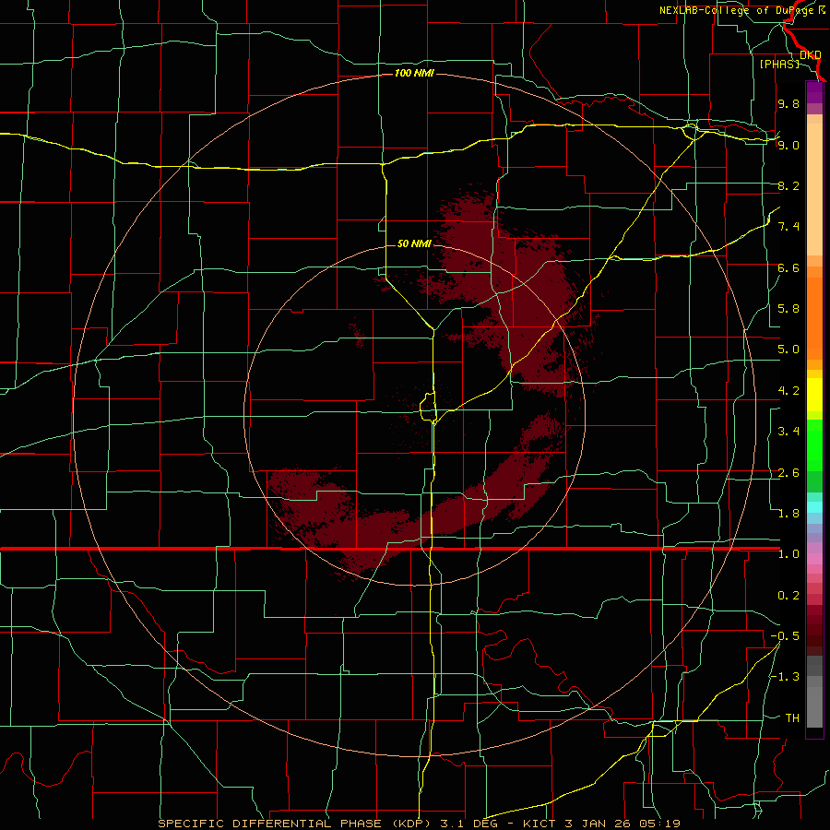The image size is (830, 830).
Task: Select the cyan color bar segment
Action: [x=814, y=507]
